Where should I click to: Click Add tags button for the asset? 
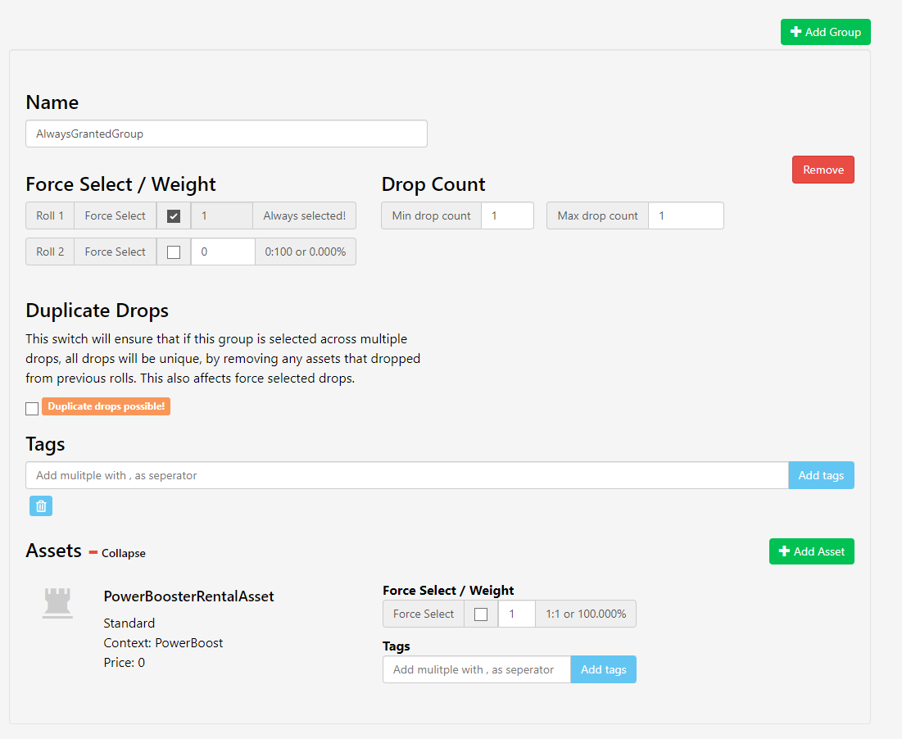pos(604,669)
